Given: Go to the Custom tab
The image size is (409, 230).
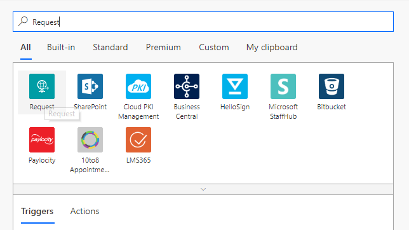Looking at the screenshot, I should (x=214, y=47).
